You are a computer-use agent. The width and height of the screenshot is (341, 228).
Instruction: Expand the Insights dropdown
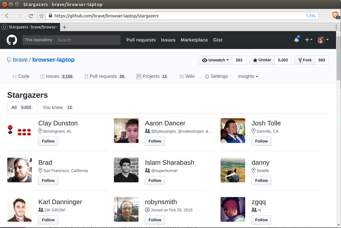pyautogui.click(x=248, y=76)
